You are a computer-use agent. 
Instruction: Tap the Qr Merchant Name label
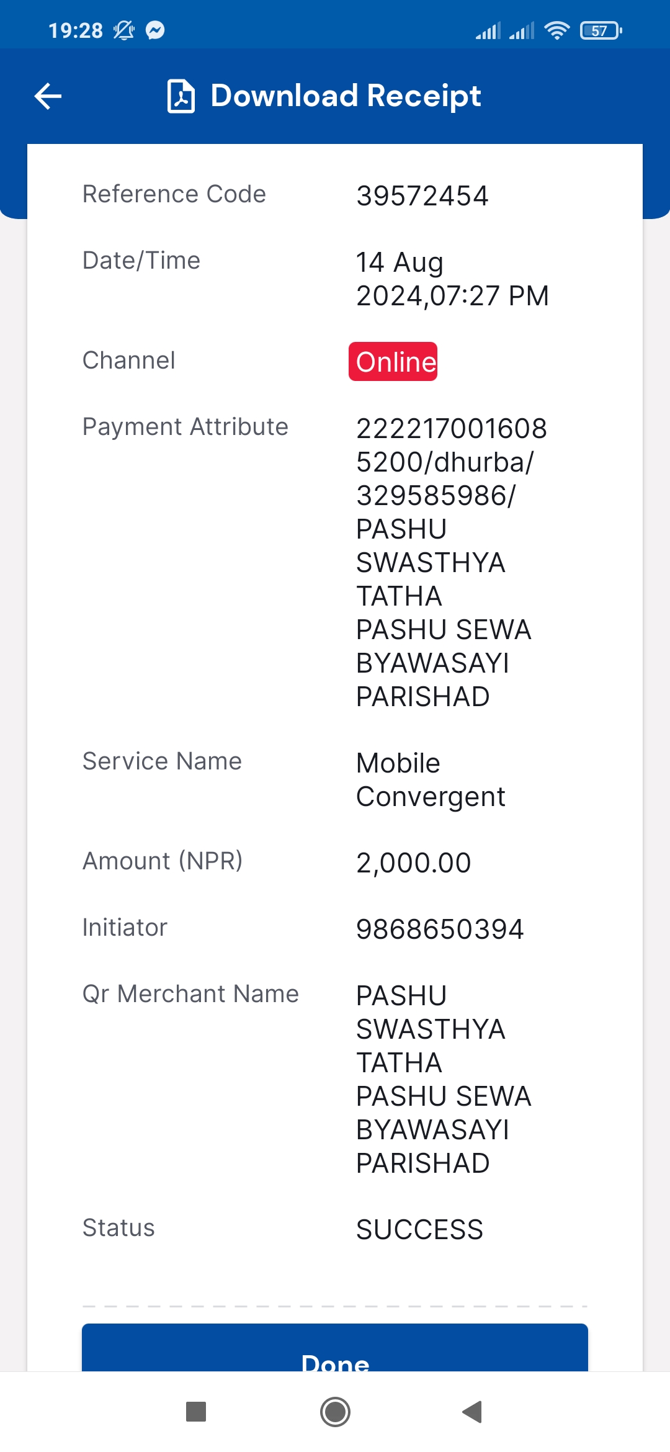coord(190,993)
